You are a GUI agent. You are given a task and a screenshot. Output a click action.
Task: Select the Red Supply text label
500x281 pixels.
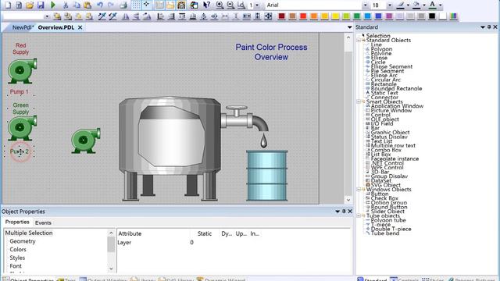click(x=21, y=48)
